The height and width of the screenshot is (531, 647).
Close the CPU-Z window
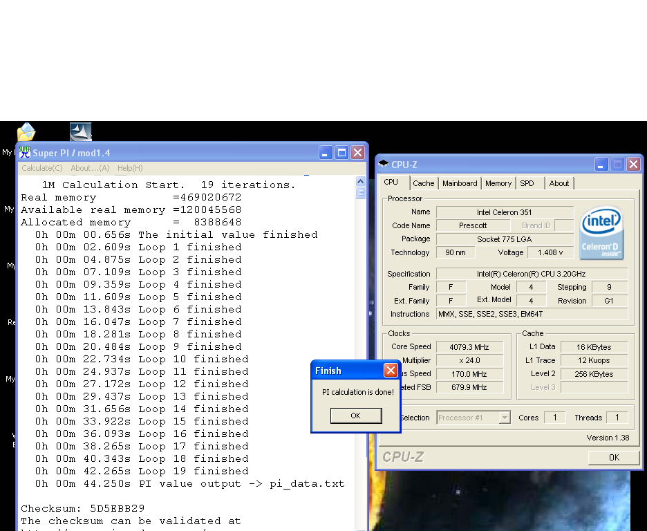(x=633, y=165)
